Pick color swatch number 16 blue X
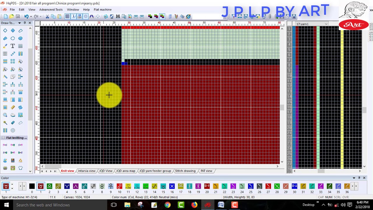 (172, 186)
